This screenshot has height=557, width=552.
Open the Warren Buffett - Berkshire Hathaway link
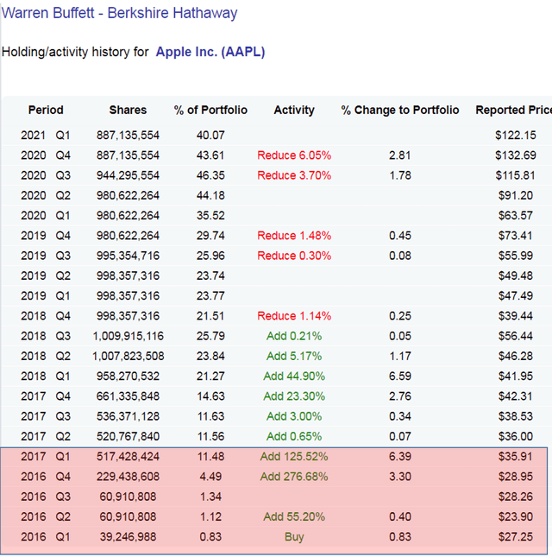(x=119, y=13)
